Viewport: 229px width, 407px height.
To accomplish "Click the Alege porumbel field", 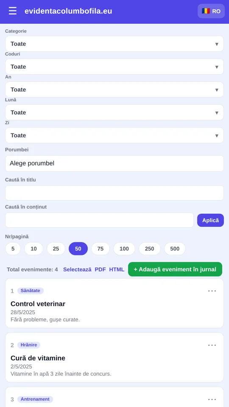I will point(114,164).
